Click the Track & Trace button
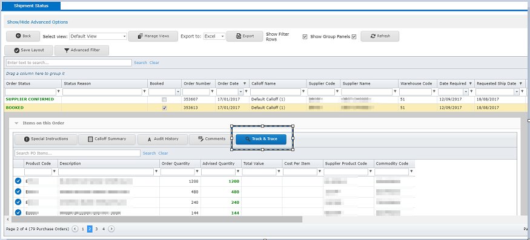The image size is (530, 240). coord(261,139)
